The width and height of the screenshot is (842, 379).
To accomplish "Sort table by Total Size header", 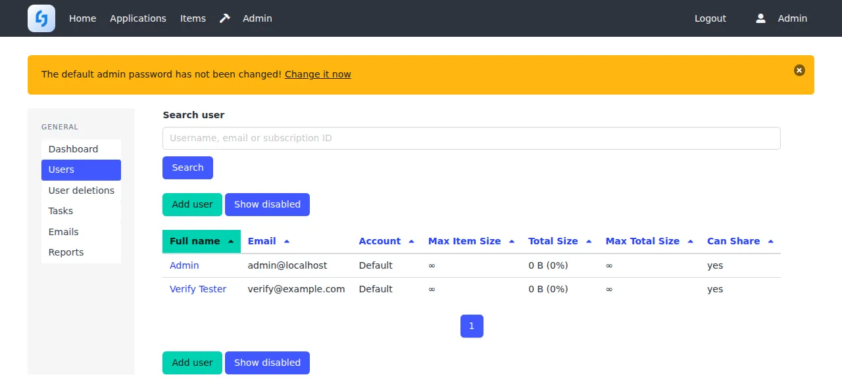I will (553, 241).
